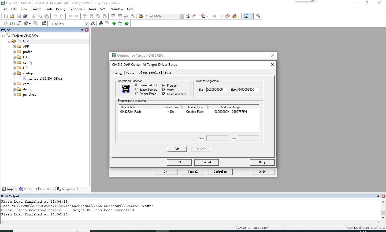
Task: Expand the peripheral folder
Action: coord(14,94)
